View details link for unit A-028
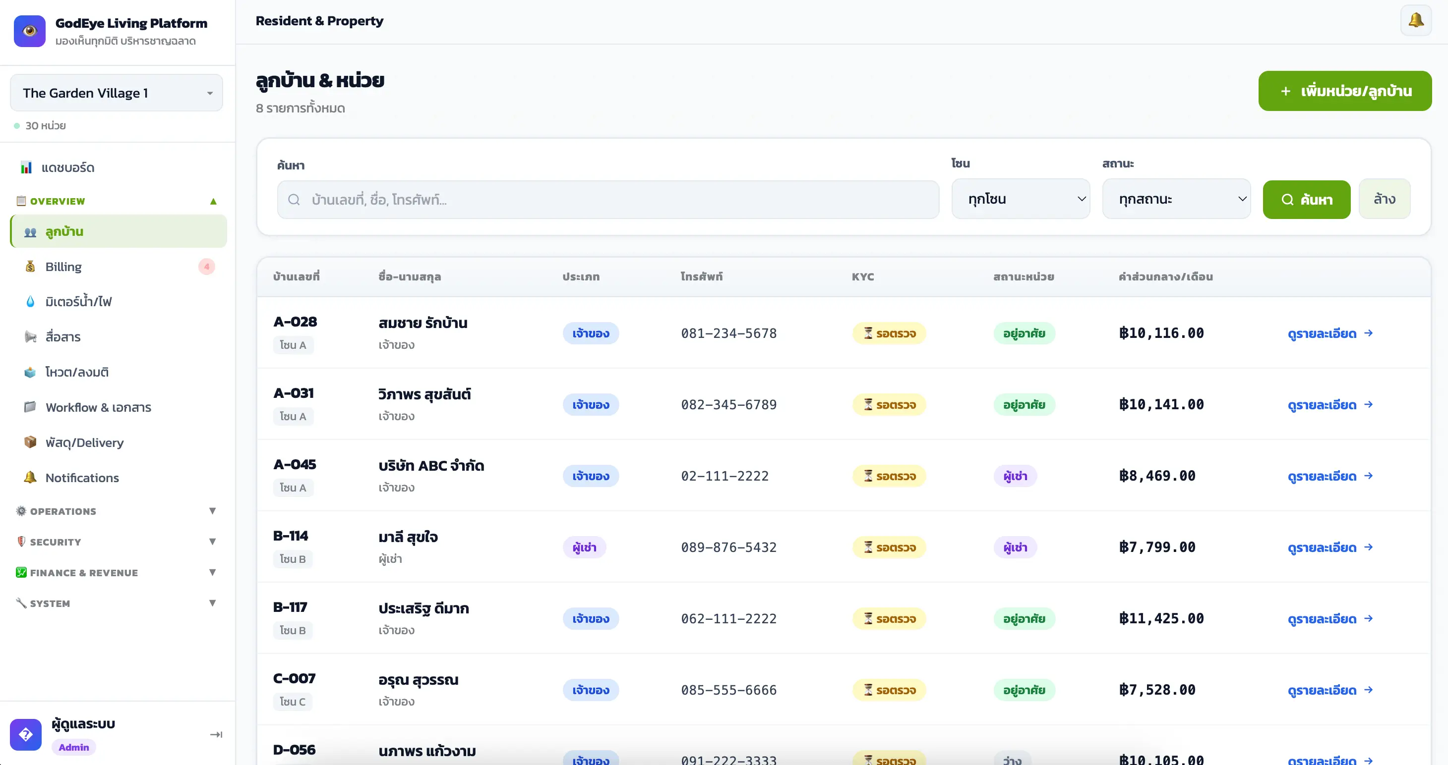Image resolution: width=1448 pixels, height=765 pixels. click(x=1330, y=333)
